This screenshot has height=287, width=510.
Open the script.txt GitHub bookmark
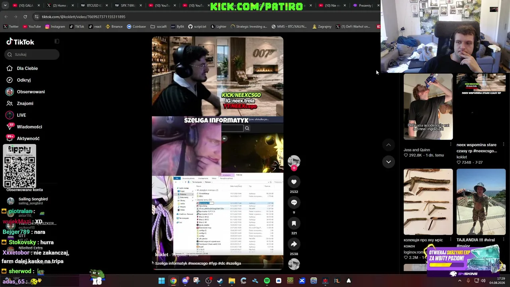click(x=197, y=27)
